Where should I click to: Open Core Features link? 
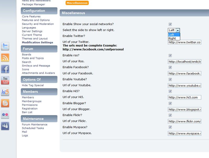point(31,16)
